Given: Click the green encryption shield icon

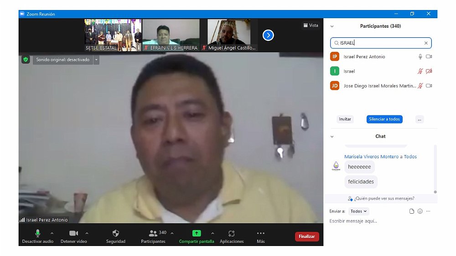Looking at the screenshot, I should coord(26,60).
